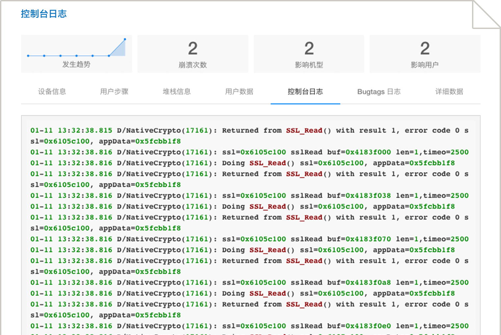Viewport: 501px width, 335px height.
Task: Click the active 控制台日志 tab
Action: [305, 91]
